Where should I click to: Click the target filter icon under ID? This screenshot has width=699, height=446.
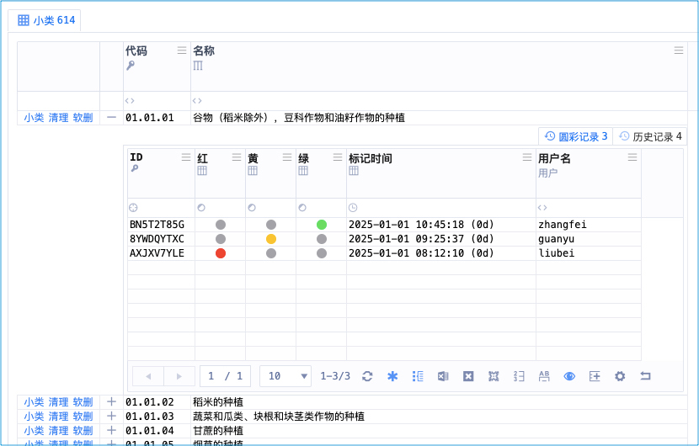coord(133,208)
